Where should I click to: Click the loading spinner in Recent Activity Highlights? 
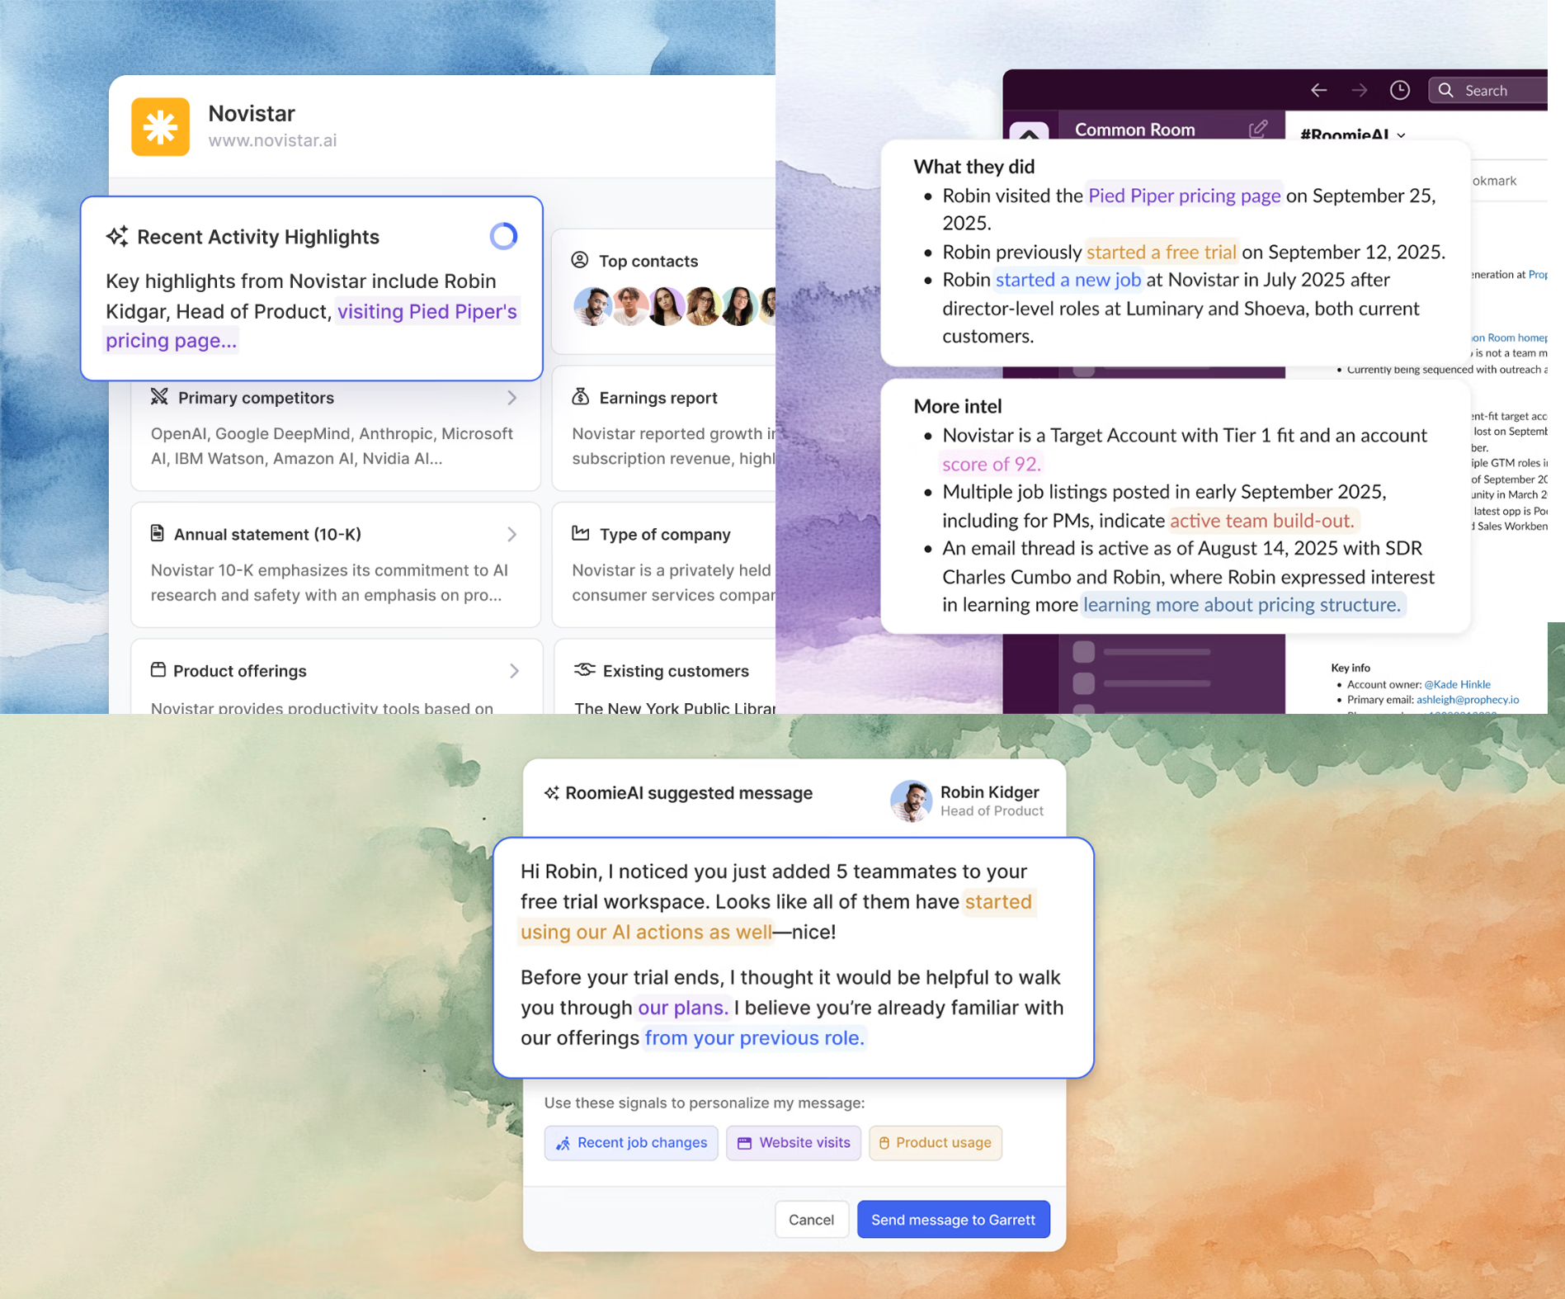click(x=503, y=237)
